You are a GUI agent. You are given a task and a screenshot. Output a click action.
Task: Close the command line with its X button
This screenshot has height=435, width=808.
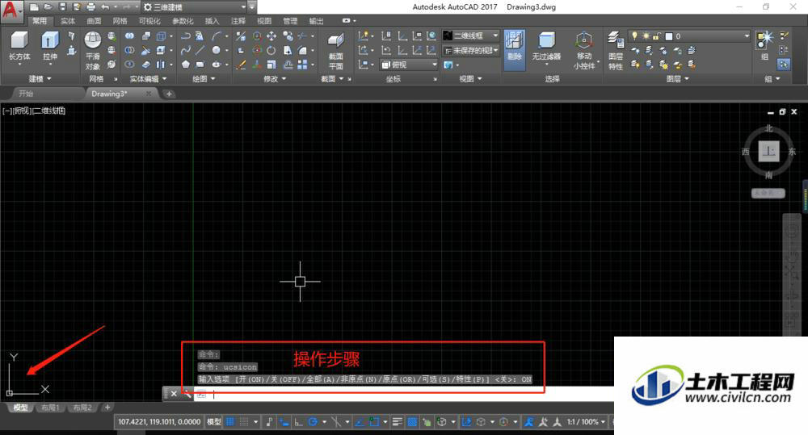174,394
